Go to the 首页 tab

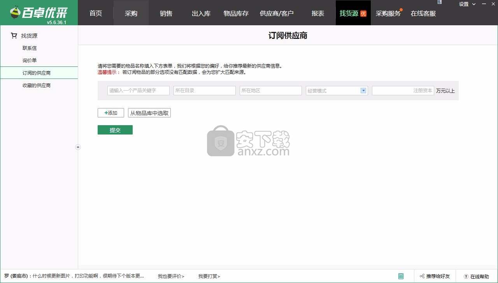click(96, 13)
